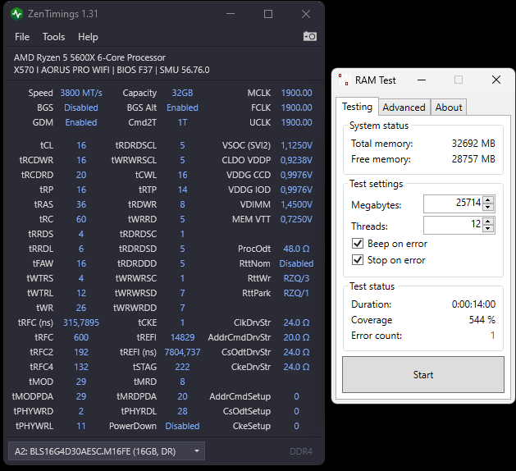516x471 pixels.
Task: Click the VSOC (SVI2) value 1,1250V
Action: 296,145
